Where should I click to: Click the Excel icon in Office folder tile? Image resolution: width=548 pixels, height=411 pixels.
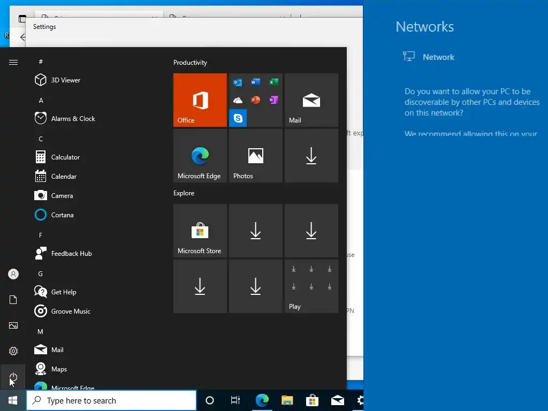click(273, 82)
